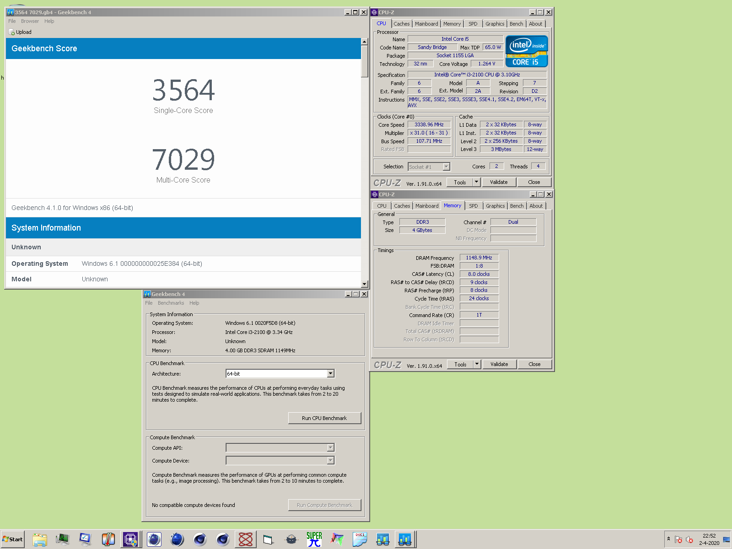732x549 pixels.
Task: Switch to Graphics tab in upper CPU-Z
Action: click(x=495, y=24)
